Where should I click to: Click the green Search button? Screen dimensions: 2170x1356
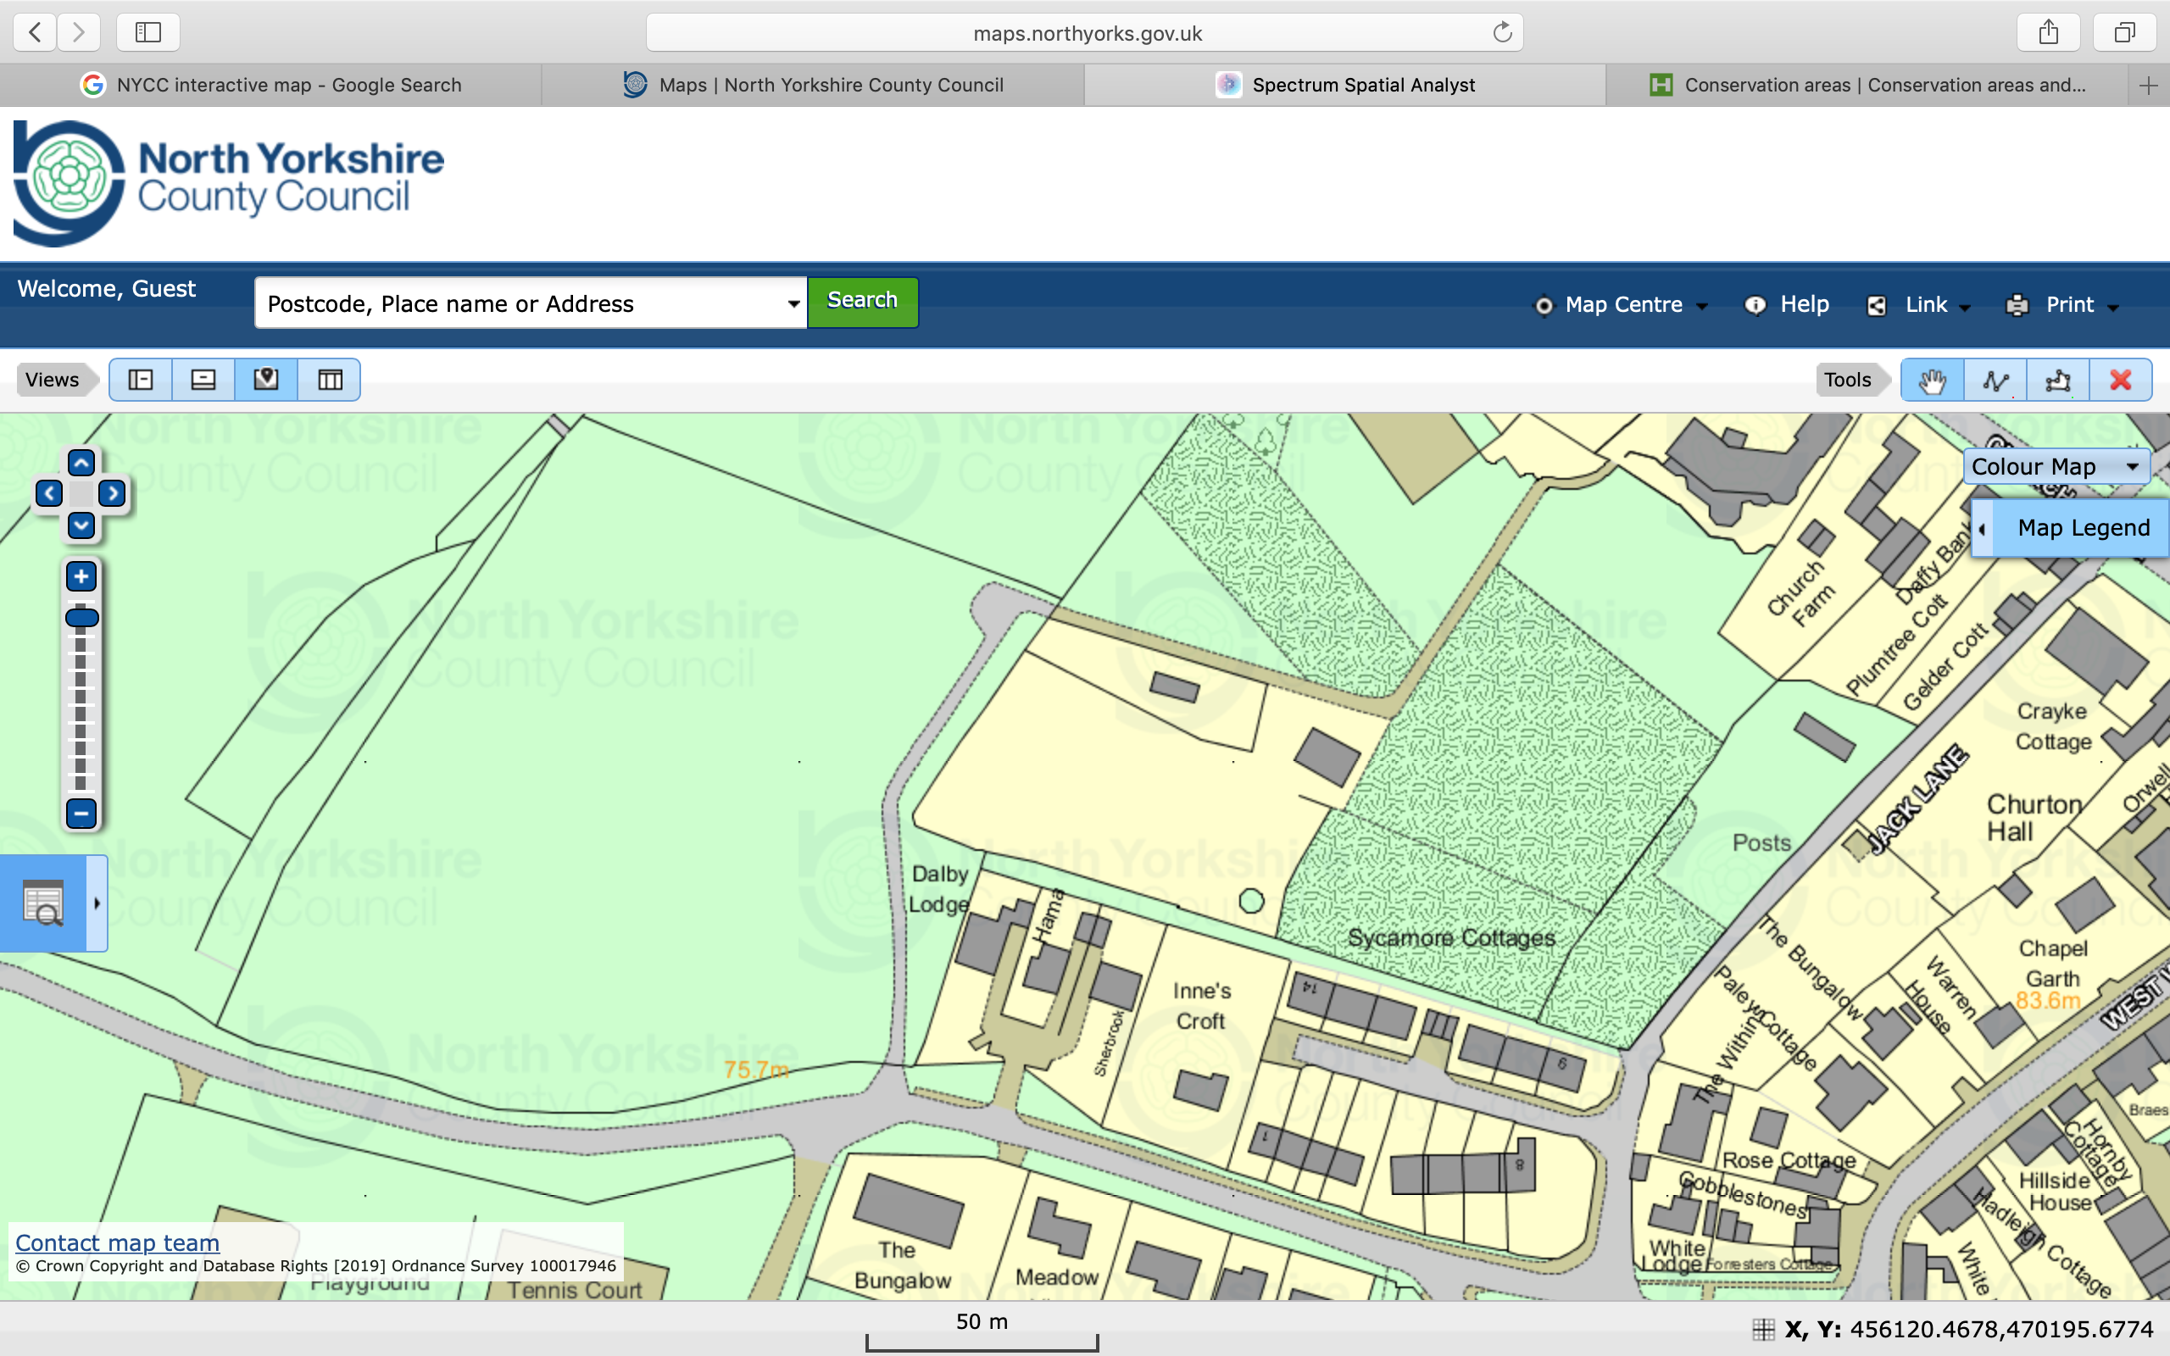click(862, 302)
